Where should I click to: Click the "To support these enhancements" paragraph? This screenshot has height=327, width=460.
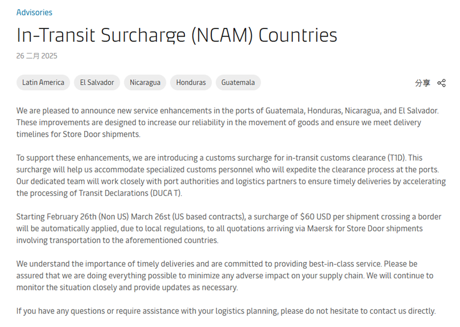click(231, 175)
